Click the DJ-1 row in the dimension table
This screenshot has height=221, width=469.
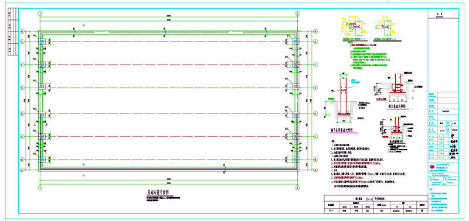[x=376, y=210]
